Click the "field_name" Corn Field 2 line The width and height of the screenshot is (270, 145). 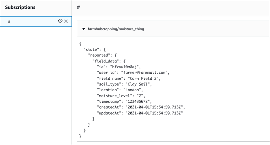tap(129, 79)
